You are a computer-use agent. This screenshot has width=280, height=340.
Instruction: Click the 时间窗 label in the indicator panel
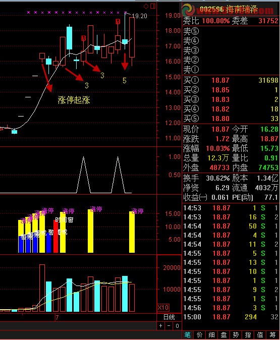[64, 220]
